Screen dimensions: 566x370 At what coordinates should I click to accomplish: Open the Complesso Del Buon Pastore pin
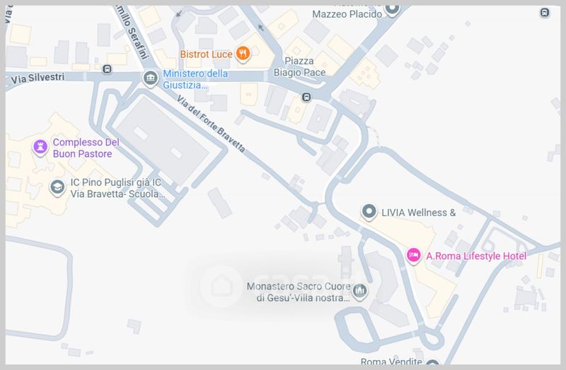tap(40, 147)
